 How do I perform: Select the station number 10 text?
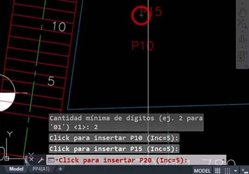click(x=59, y=27)
